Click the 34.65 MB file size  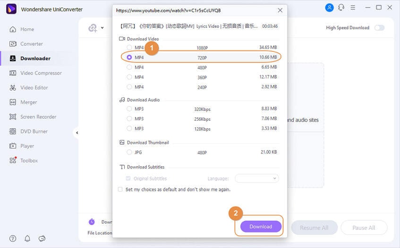click(x=268, y=47)
